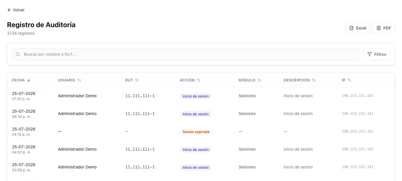The image size is (402, 181).
Task: Sort table by DESCRIPCIÓN column
Action: (299, 80)
